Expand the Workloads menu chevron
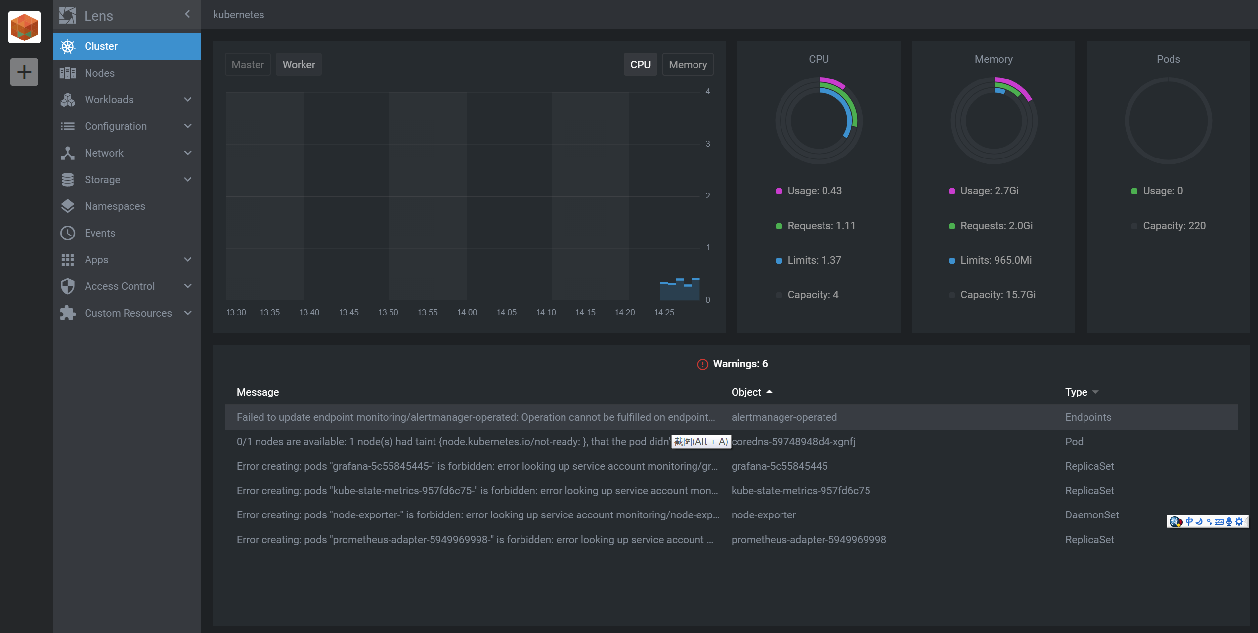Image resolution: width=1258 pixels, height=633 pixels. [188, 100]
